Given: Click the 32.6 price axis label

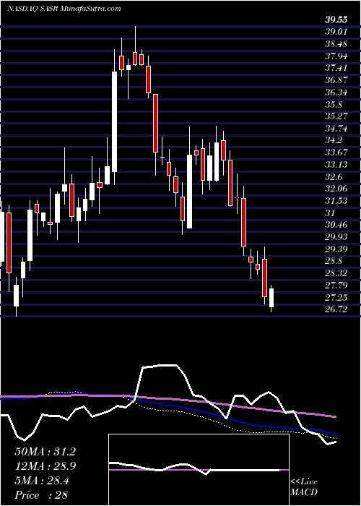Looking at the screenshot, I should tap(334, 176).
